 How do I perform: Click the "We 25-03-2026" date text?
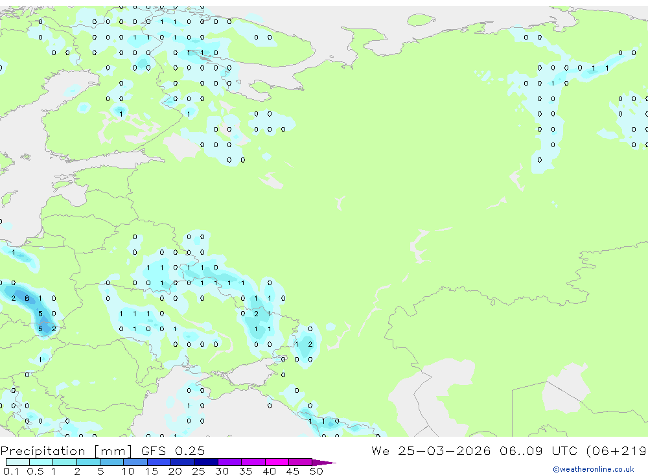[431, 450]
